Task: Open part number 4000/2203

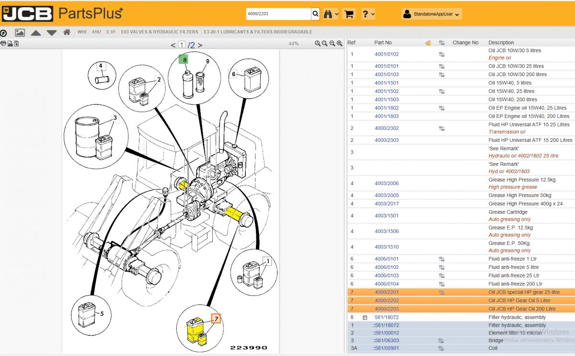Action: point(386,309)
